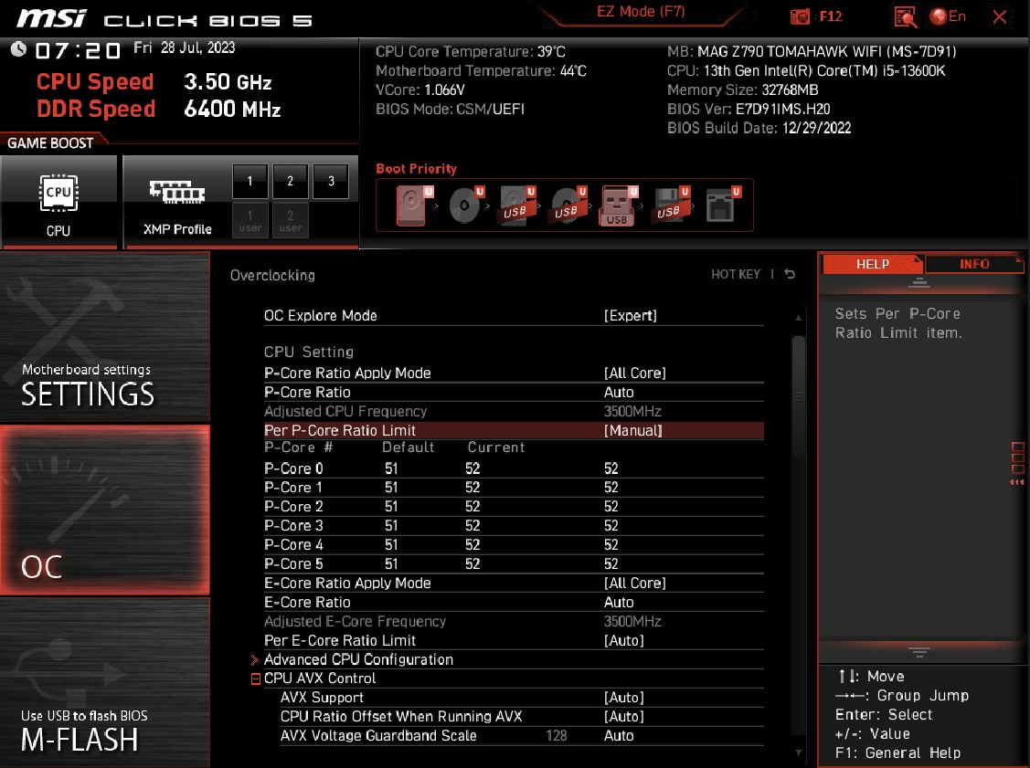Click the settings list scrollbar thumb
Image resolution: width=1030 pixels, height=768 pixels.
pyautogui.click(x=799, y=396)
